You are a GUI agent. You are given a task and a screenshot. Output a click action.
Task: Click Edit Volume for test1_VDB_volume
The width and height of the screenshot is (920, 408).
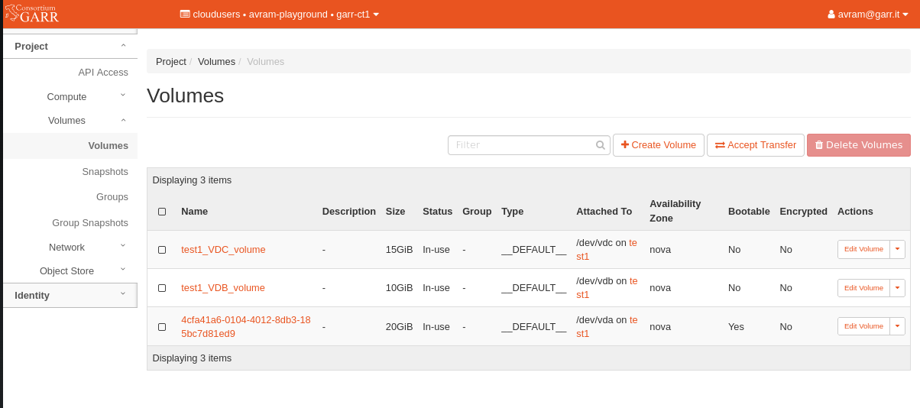pos(863,288)
